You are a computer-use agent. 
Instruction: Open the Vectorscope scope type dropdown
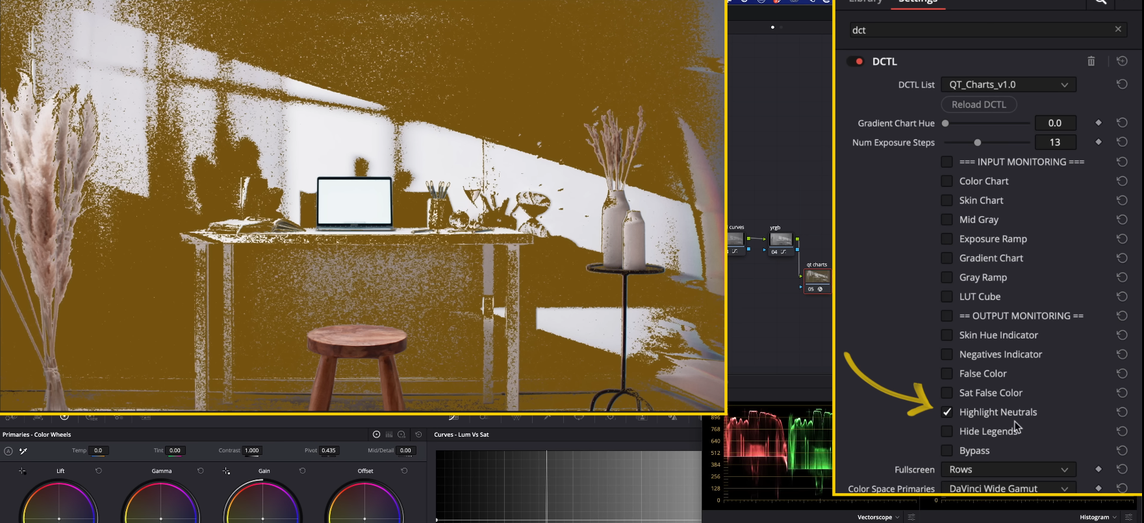878,517
